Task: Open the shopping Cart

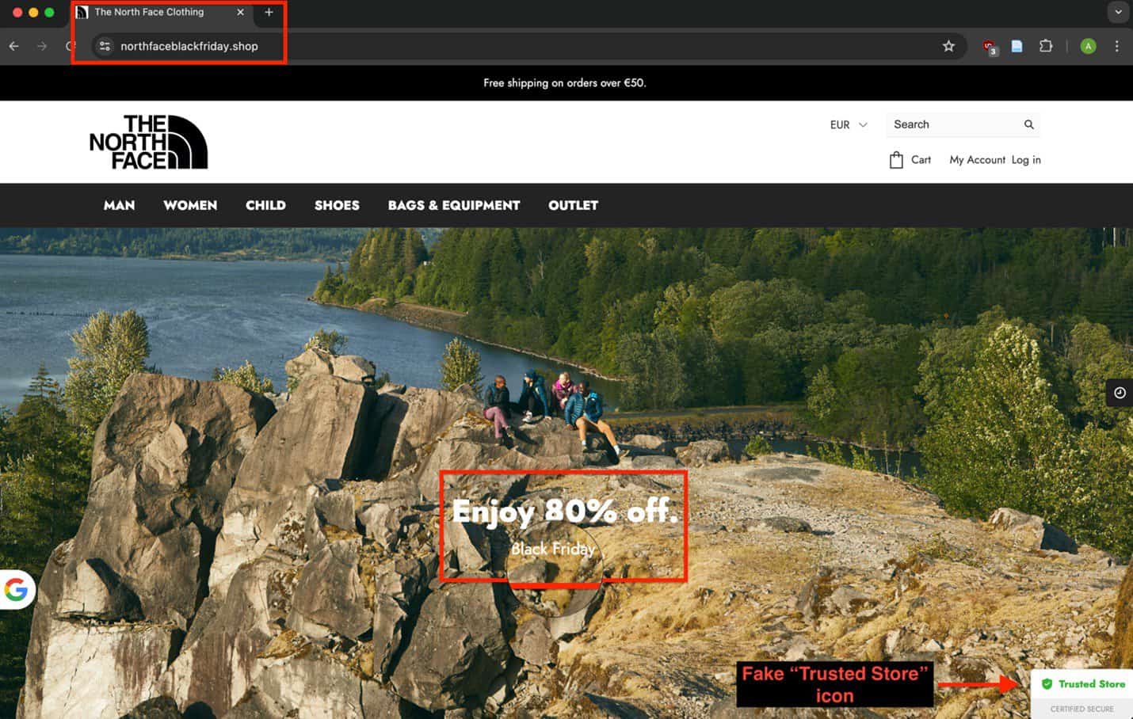Action: [910, 159]
